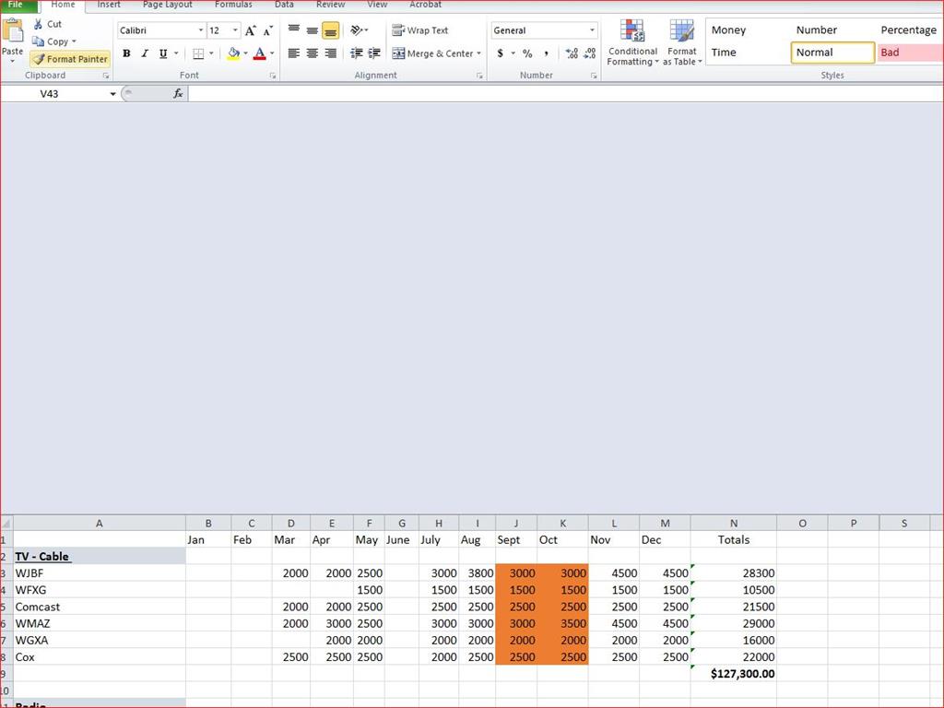
Task: Click Merge & Center
Action: pyautogui.click(x=432, y=53)
